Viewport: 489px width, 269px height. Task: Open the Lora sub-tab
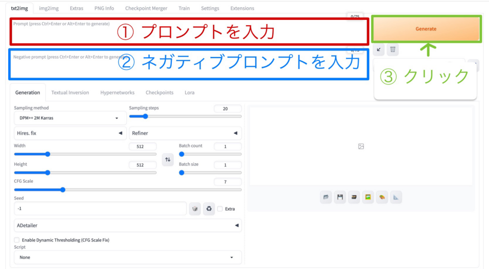click(190, 92)
